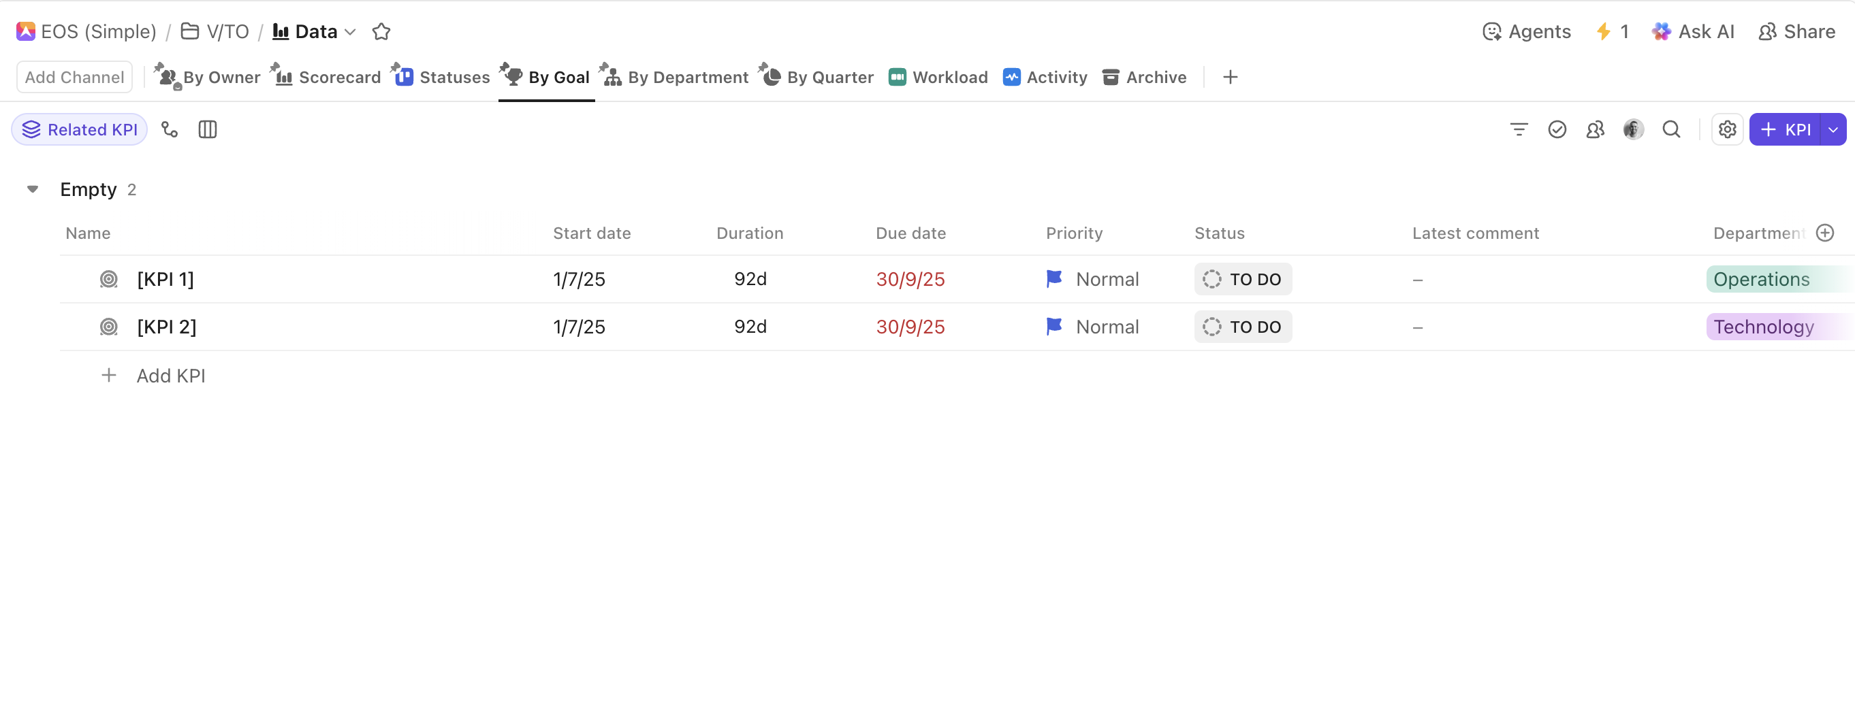Switch to the Scorecard tab
The height and width of the screenshot is (705, 1855).
(x=326, y=77)
